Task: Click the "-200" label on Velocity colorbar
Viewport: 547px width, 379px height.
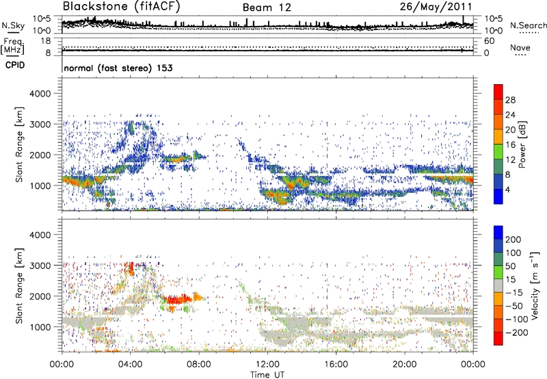Action: pyautogui.click(x=516, y=332)
